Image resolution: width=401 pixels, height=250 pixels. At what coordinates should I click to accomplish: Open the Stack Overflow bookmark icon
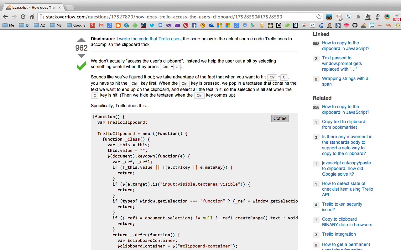[x=363, y=25]
